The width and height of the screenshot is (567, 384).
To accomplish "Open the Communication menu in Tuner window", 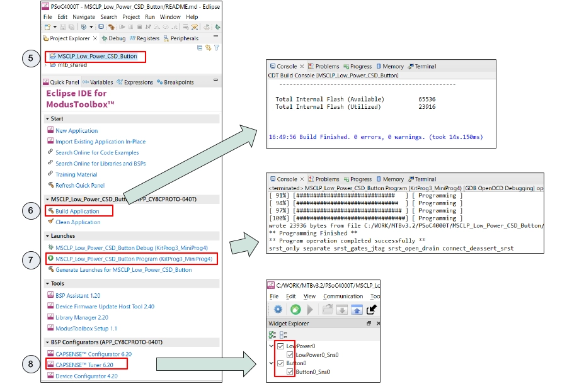I will 343,296.
